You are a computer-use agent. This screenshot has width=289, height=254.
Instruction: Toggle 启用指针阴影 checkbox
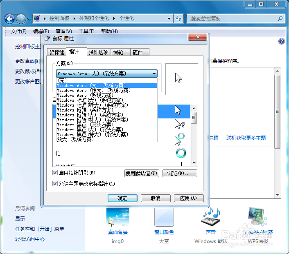pyautogui.click(x=55, y=172)
